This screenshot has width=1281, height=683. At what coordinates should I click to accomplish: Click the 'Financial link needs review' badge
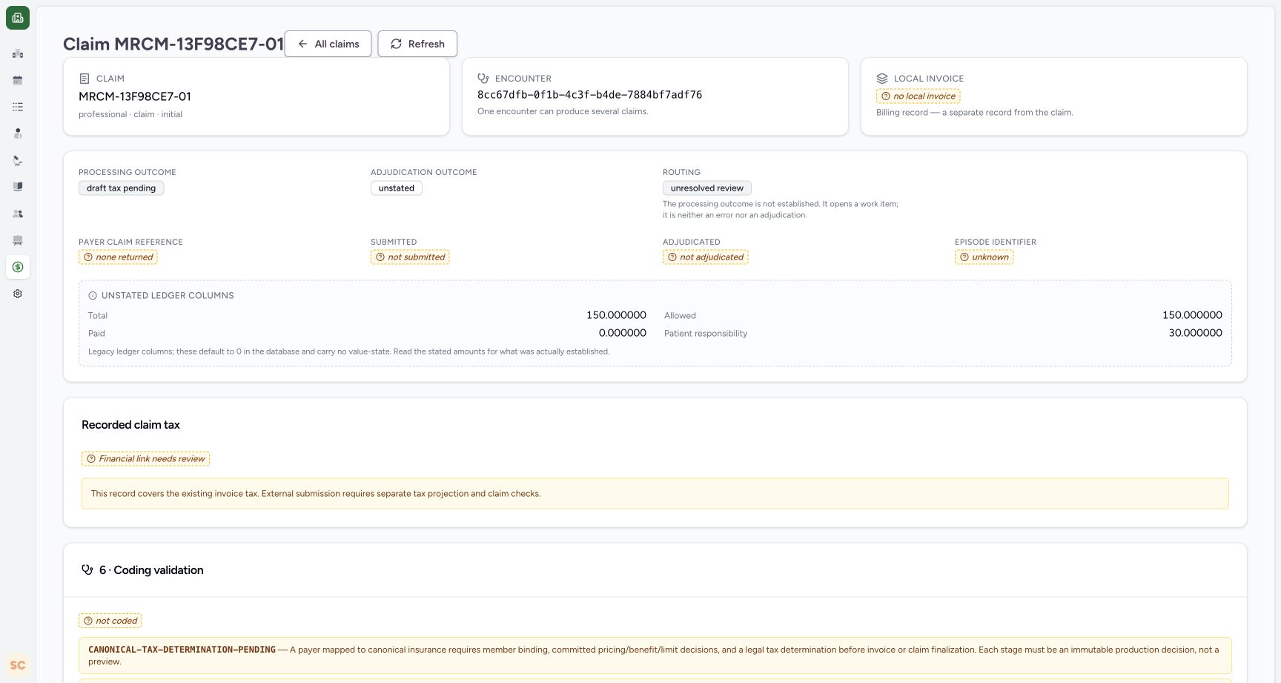click(x=146, y=459)
